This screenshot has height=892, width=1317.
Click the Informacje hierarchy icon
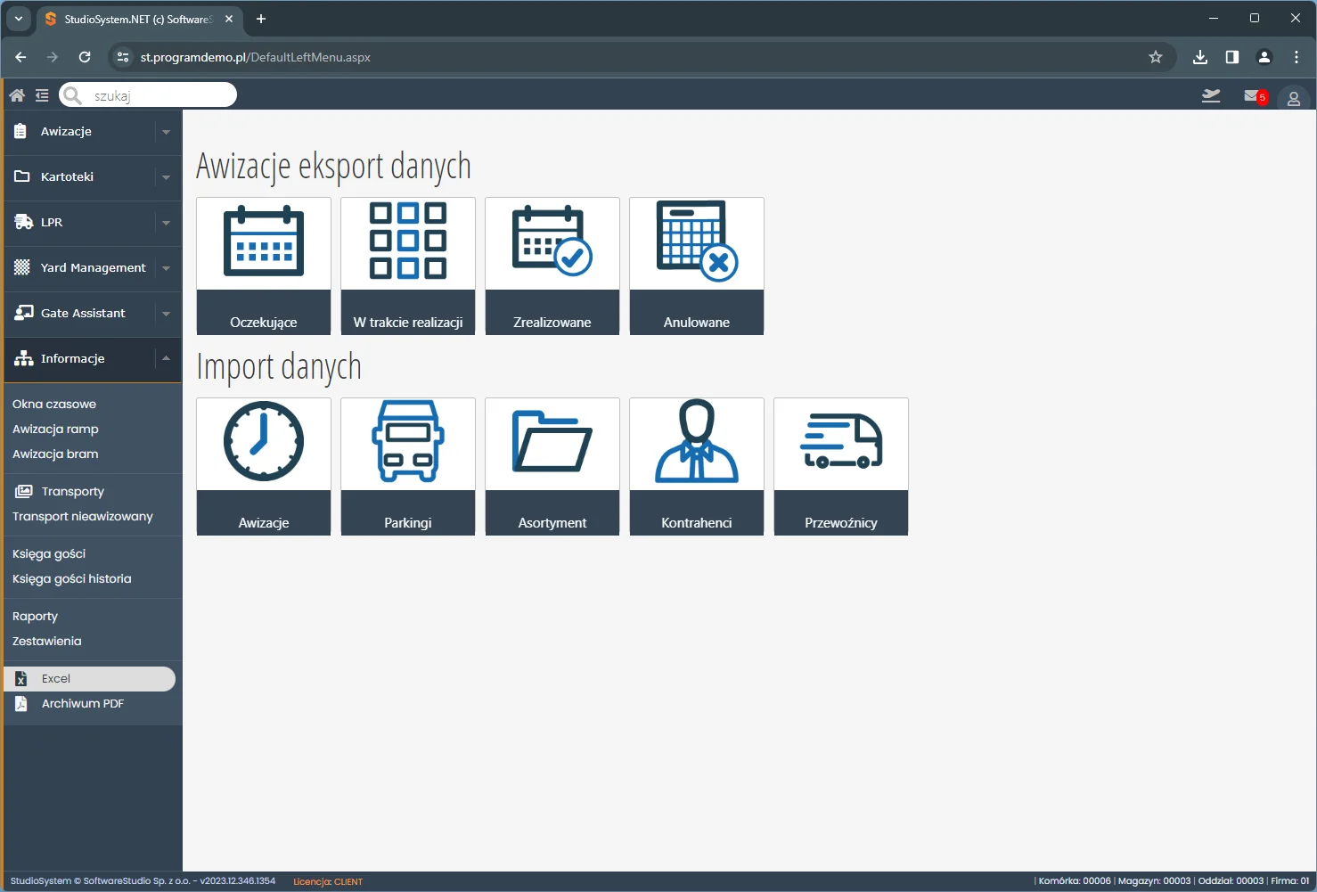[24, 358]
